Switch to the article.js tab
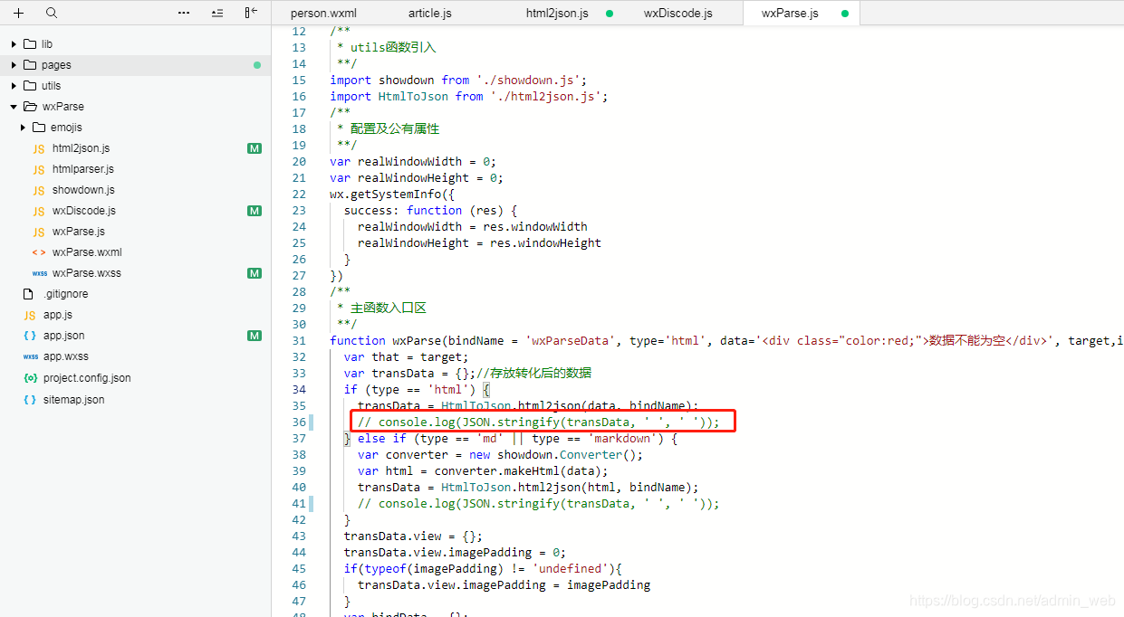 430,13
